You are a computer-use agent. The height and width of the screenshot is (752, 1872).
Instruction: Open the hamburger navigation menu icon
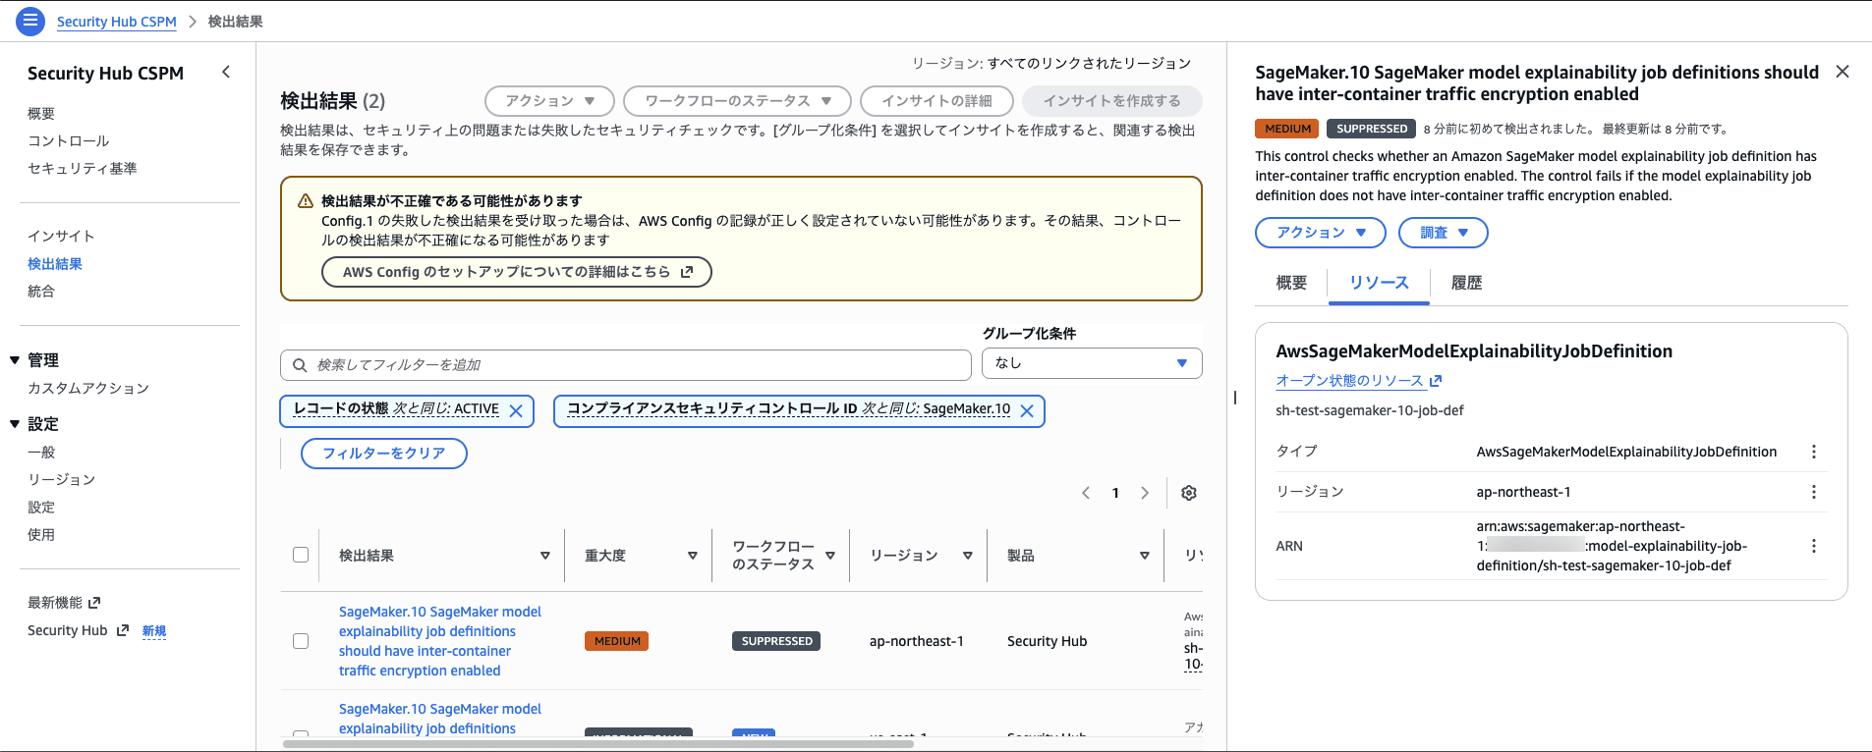30,21
